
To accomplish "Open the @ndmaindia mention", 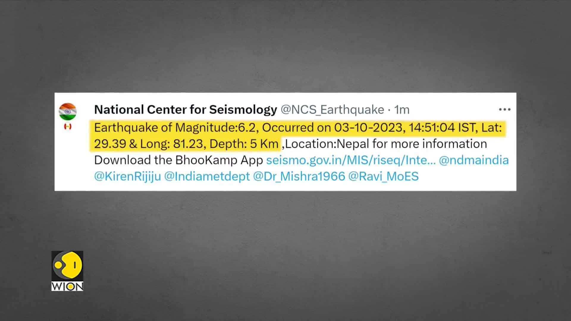I will click(474, 160).
